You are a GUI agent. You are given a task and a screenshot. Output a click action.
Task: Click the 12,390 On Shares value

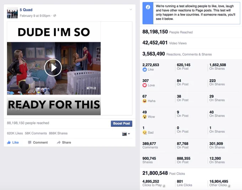(x=215, y=158)
